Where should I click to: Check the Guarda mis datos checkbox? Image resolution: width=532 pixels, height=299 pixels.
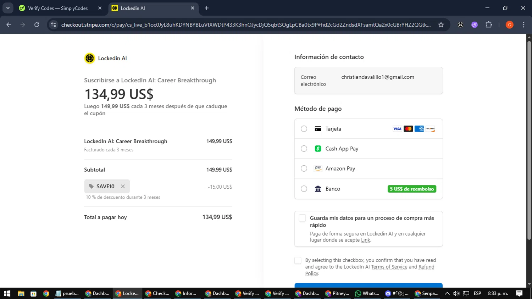[x=302, y=218]
